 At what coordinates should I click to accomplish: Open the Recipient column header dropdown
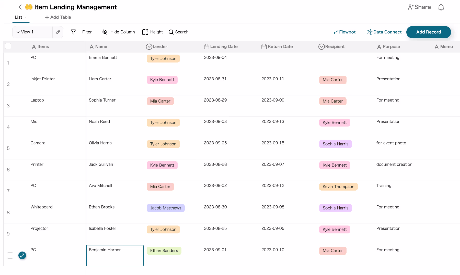321,47
